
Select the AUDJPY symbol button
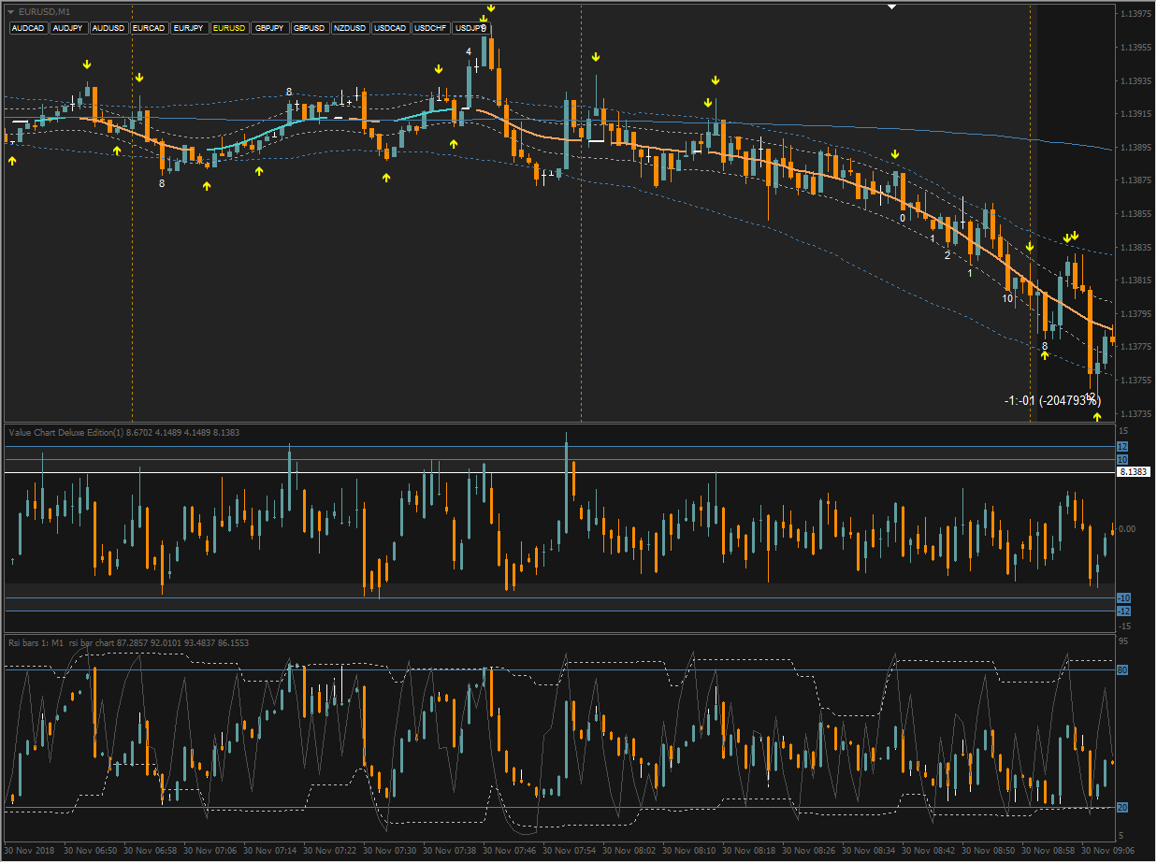(x=68, y=28)
